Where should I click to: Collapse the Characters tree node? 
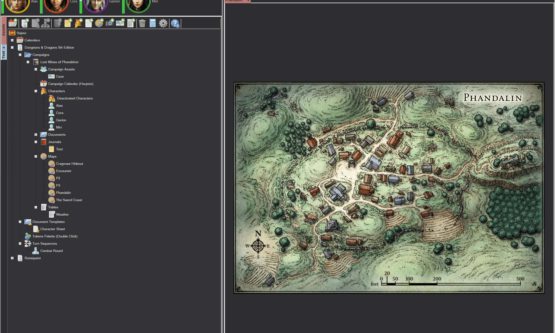pos(36,91)
